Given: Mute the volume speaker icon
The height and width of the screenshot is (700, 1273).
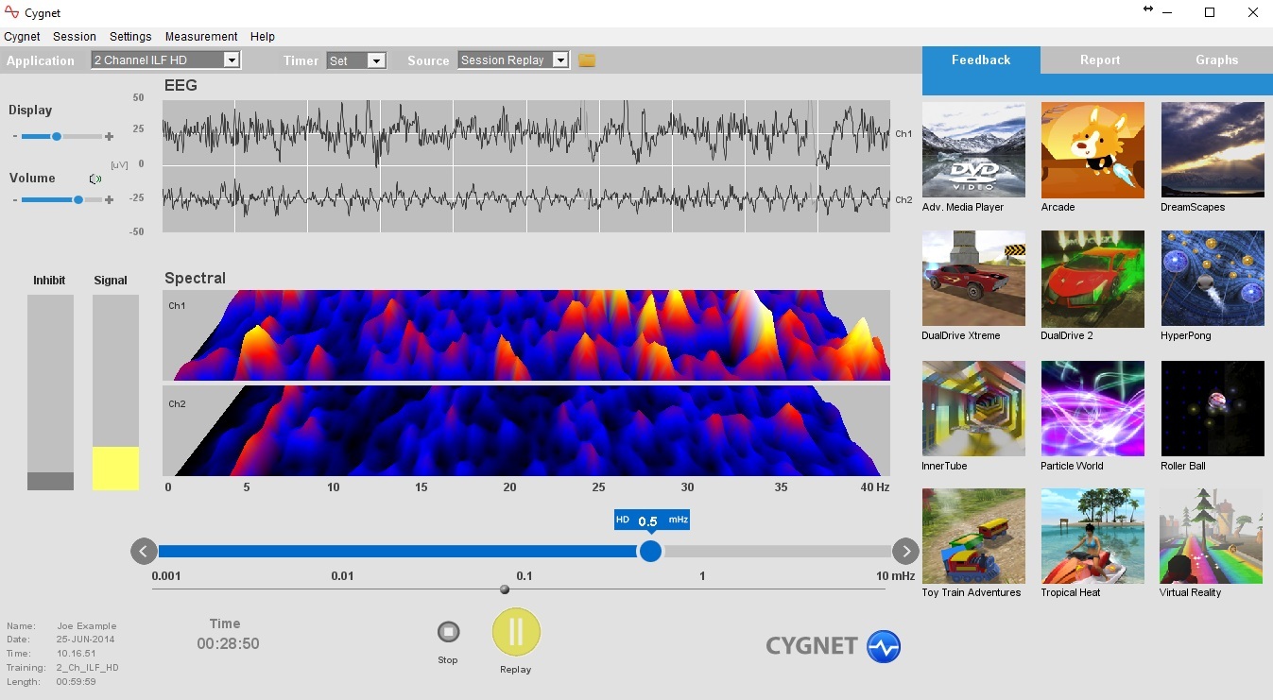Looking at the screenshot, I should click(x=95, y=179).
